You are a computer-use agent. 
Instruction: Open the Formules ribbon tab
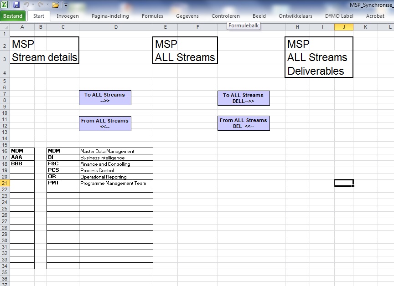click(x=152, y=16)
